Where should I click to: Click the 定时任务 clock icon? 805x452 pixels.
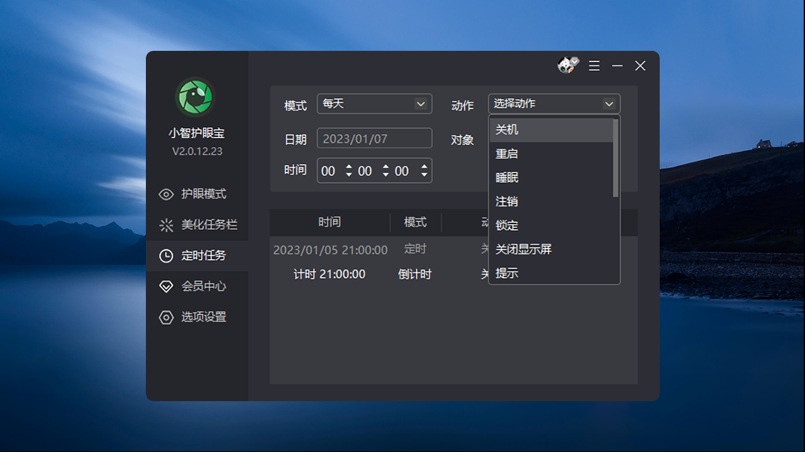point(166,256)
